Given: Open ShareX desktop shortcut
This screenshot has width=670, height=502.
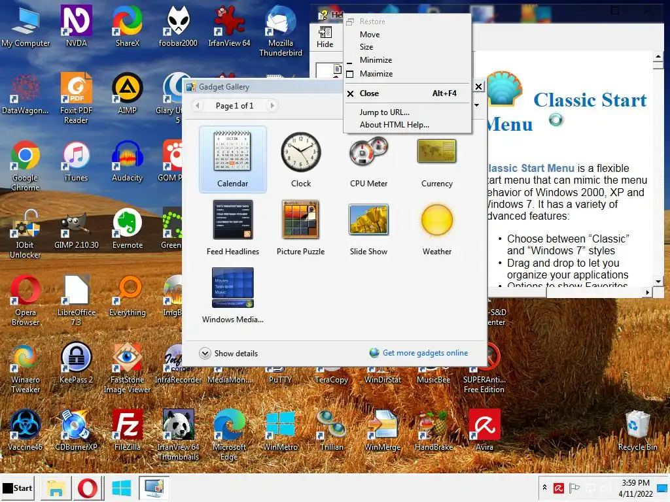Looking at the screenshot, I should click(x=128, y=26).
